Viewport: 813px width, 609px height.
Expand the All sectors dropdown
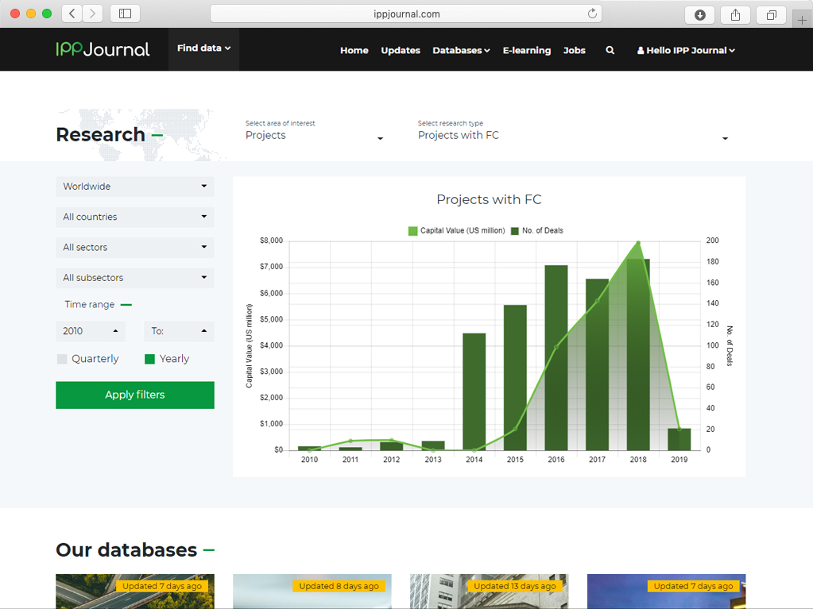[x=135, y=248]
